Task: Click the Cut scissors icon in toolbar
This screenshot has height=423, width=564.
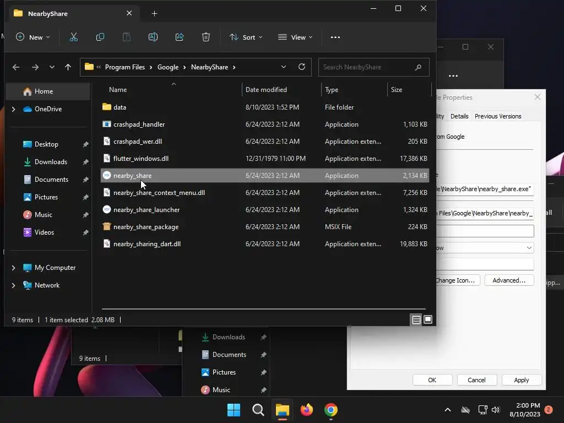Action: tap(74, 37)
